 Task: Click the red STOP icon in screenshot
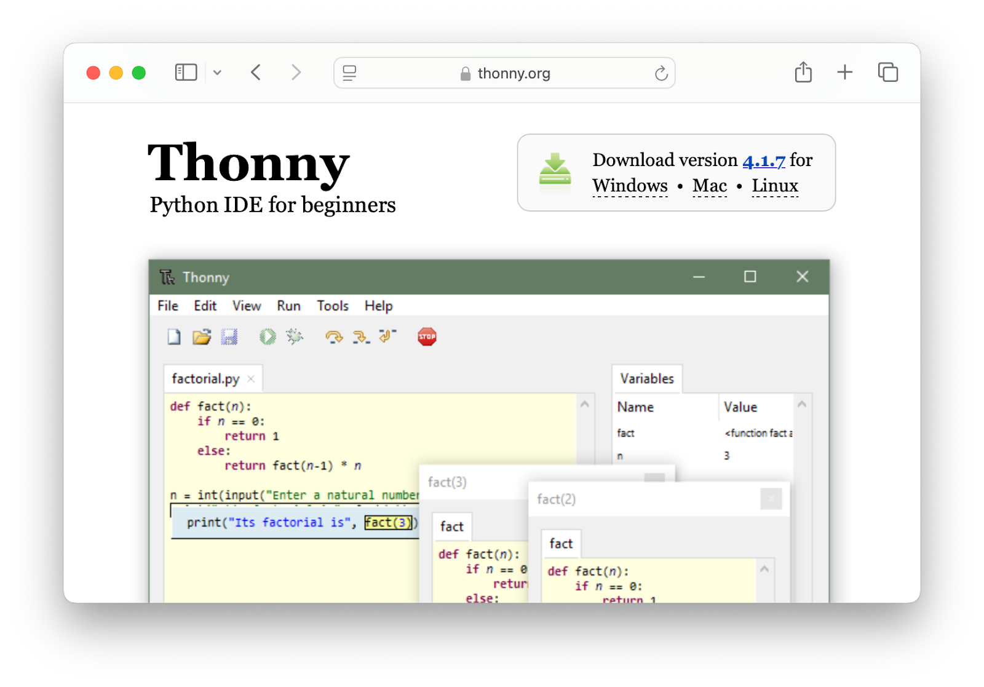(427, 336)
